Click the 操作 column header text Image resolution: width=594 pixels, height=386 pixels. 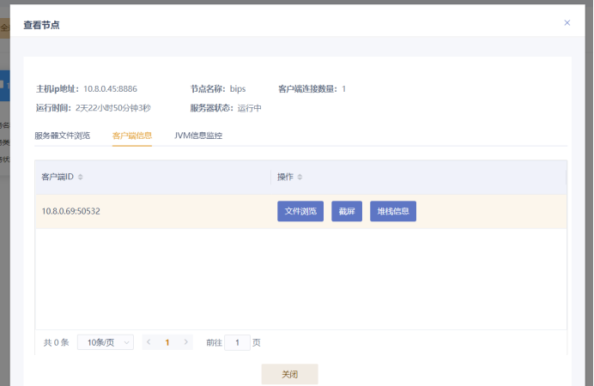[285, 178]
